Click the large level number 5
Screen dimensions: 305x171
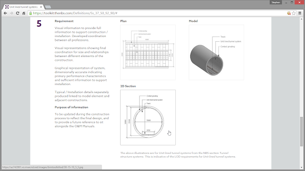click(39, 24)
